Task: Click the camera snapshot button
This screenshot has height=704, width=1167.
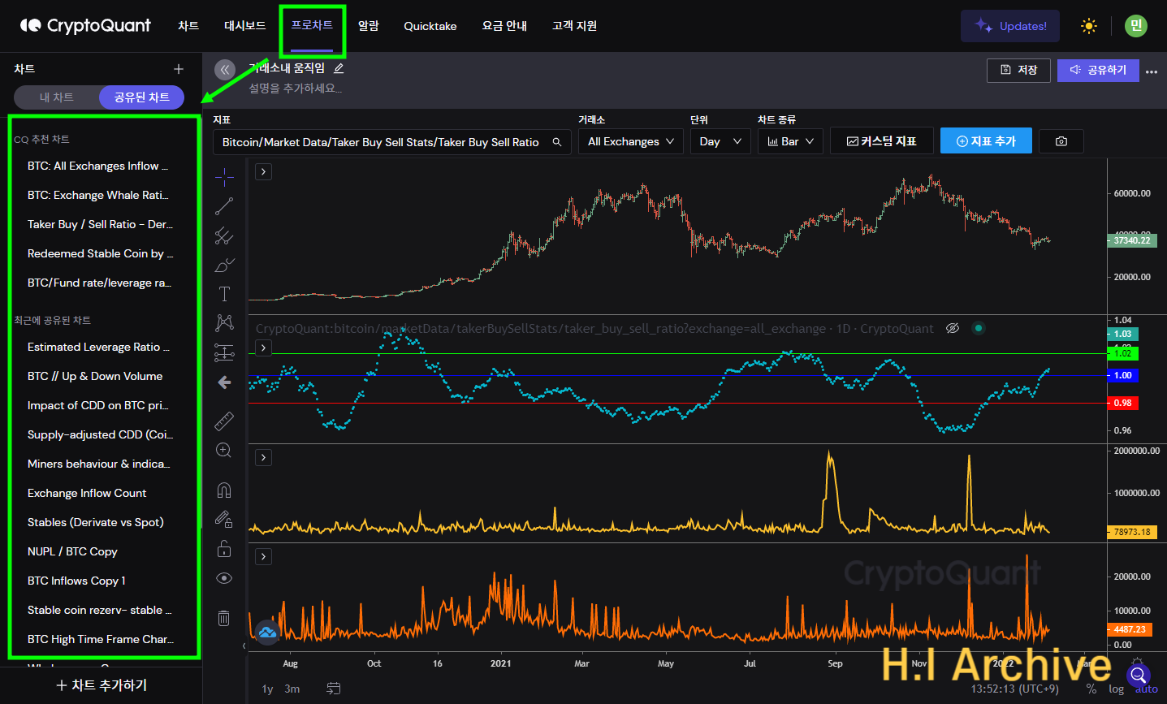Action: pos(1061,141)
